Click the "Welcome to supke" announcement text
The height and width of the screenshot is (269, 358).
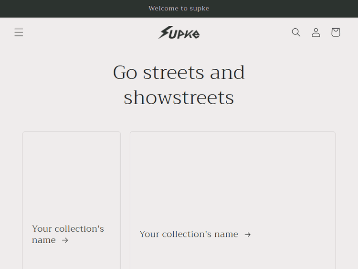tap(179, 9)
